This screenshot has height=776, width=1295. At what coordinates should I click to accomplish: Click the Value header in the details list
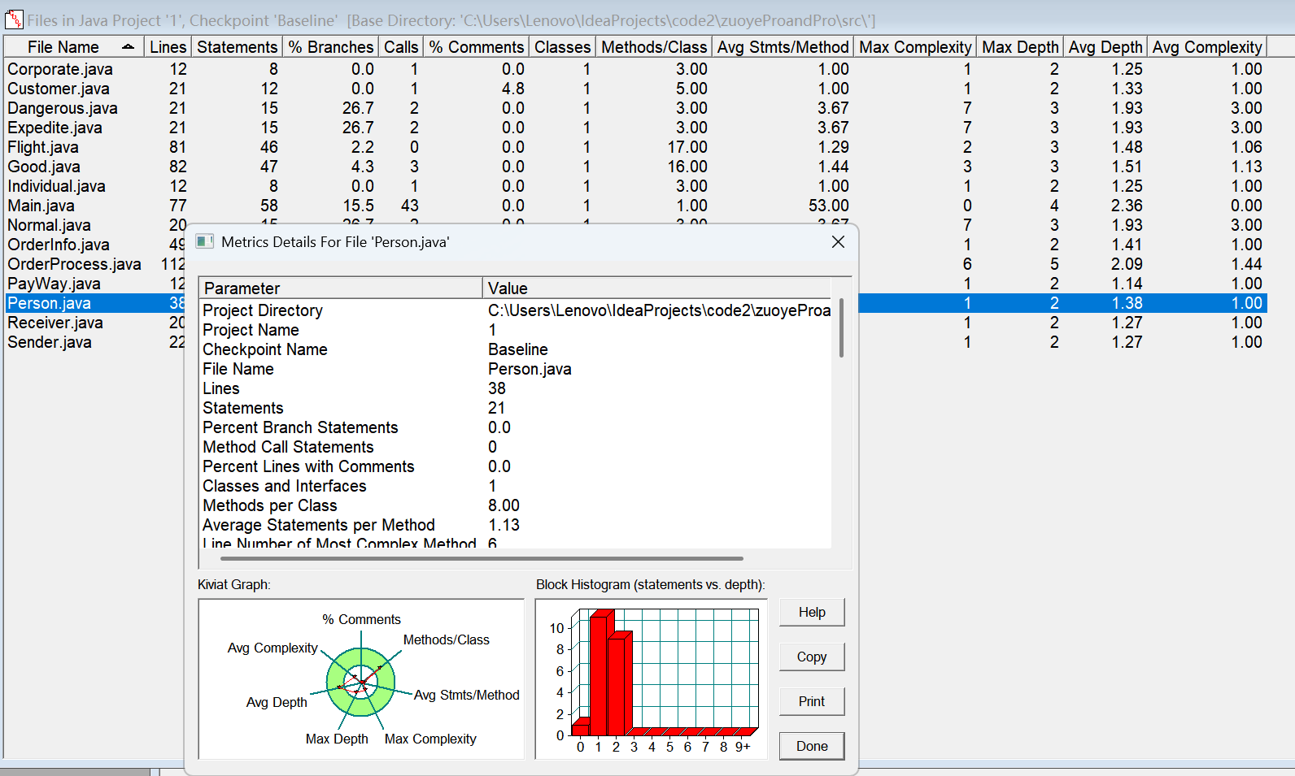click(x=657, y=288)
